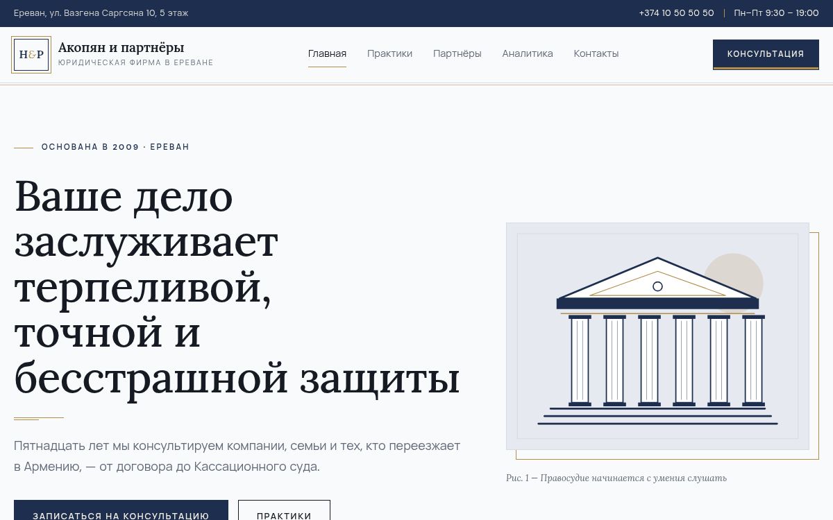Click the address text Ереван, ул. Вазгена Саргсяна 10
Image resolution: width=833 pixels, height=520 pixels.
pyautogui.click(x=101, y=13)
